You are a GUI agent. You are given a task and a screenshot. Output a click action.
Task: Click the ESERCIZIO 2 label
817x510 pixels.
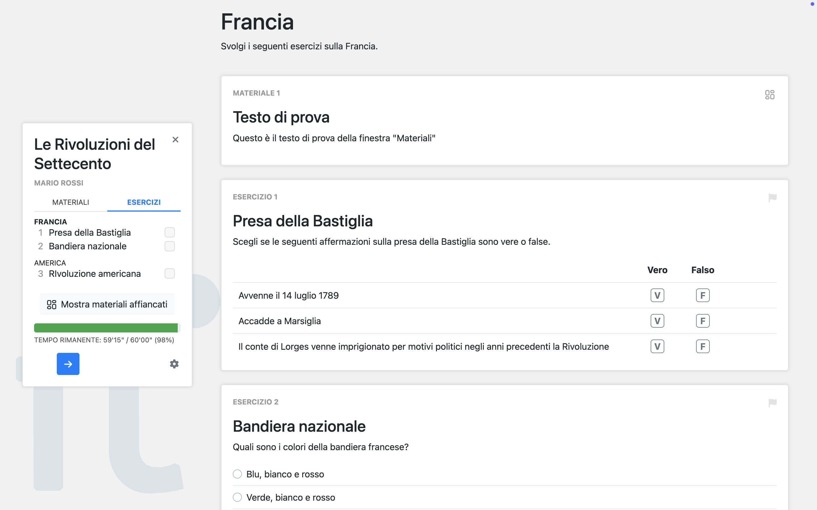[x=255, y=402]
